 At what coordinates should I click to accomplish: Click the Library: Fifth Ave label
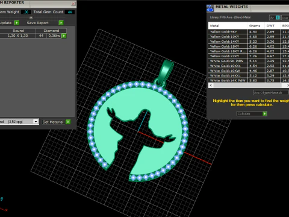tap(230, 17)
